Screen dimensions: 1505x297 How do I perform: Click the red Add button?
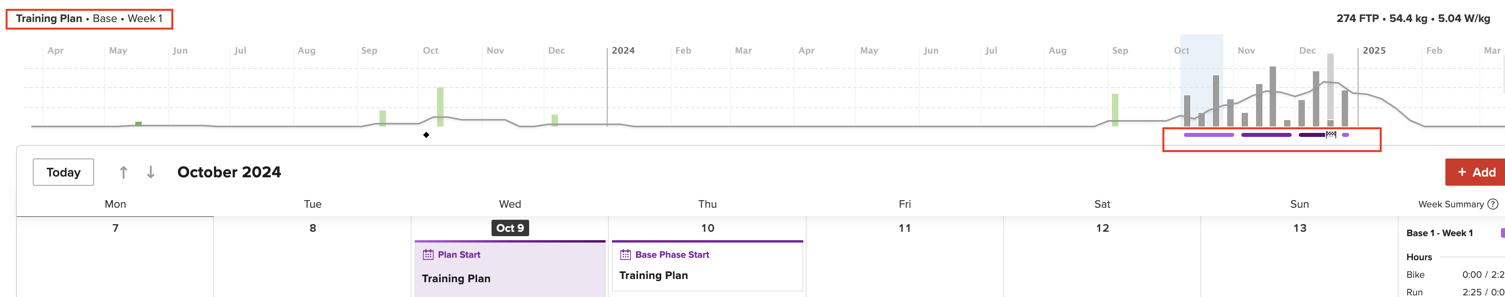[x=1476, y=173]
